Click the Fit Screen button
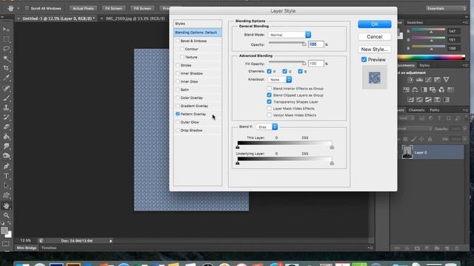 click(x=113, y=8)
